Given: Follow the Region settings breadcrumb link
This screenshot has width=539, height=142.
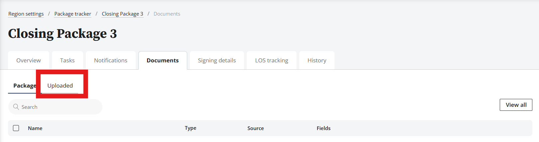Looking at the screenshot, I should click(x=26, y=14).
